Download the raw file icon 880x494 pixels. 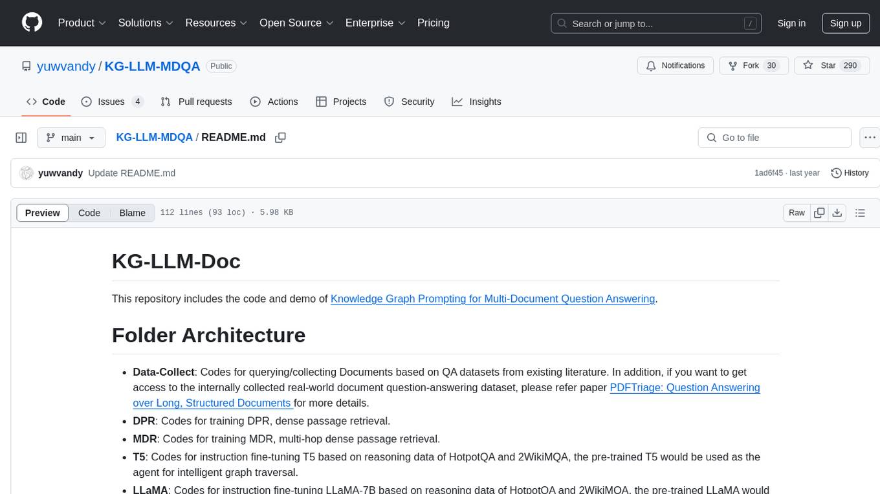[837, 213]
